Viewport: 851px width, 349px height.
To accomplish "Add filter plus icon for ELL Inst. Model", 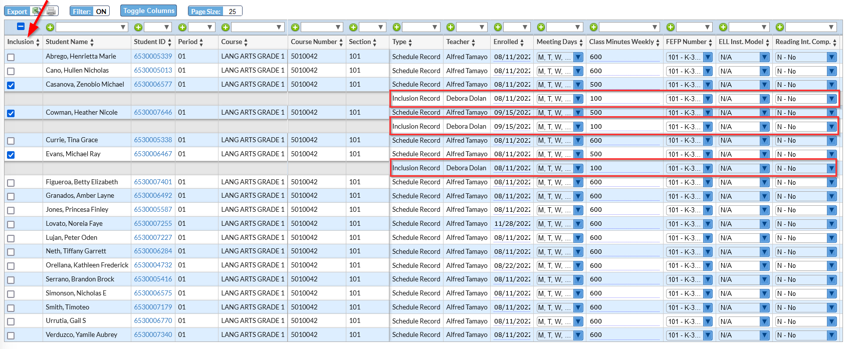I will point(723,27).
